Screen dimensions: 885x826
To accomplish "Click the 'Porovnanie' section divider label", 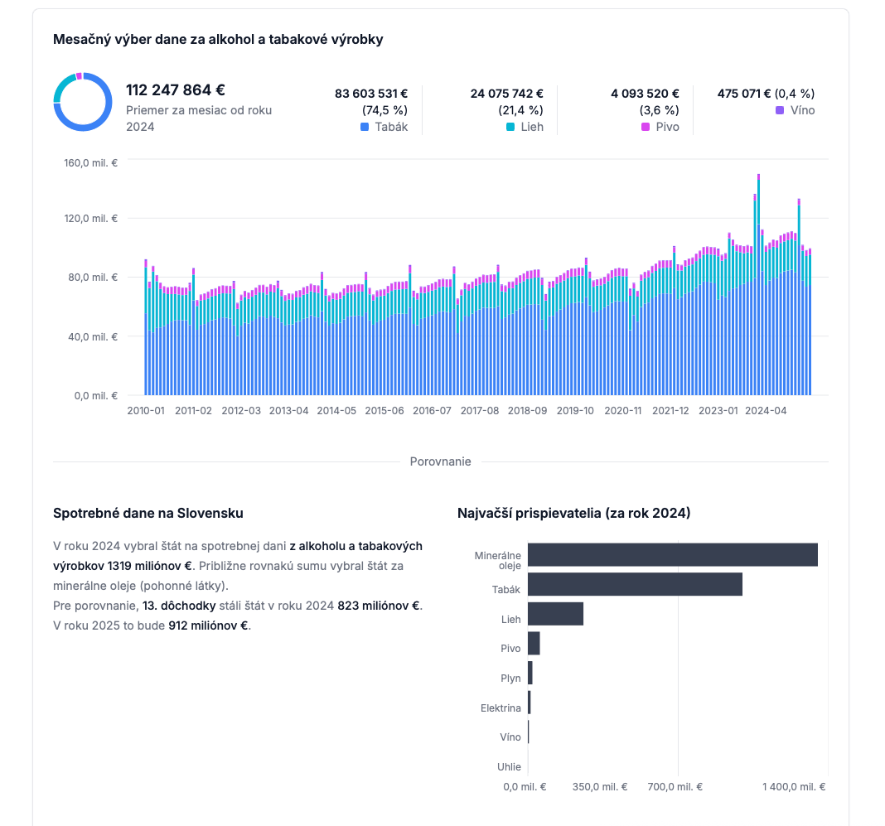I will [x=440, y=461].
